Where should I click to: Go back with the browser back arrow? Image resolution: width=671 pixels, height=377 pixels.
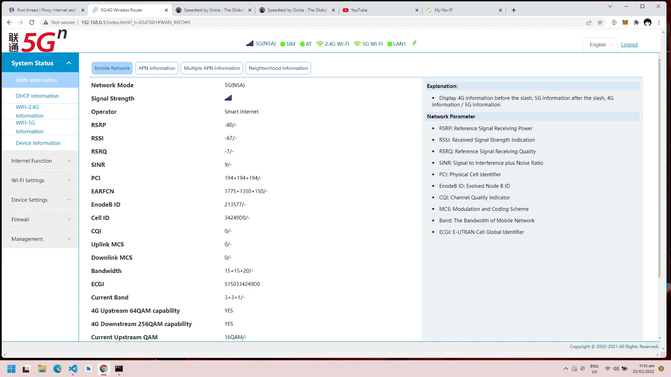coord(9,22)
